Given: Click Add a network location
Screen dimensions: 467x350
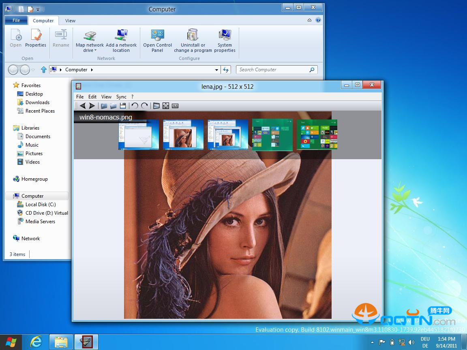Looking at the screenshot, I should 121,41.
